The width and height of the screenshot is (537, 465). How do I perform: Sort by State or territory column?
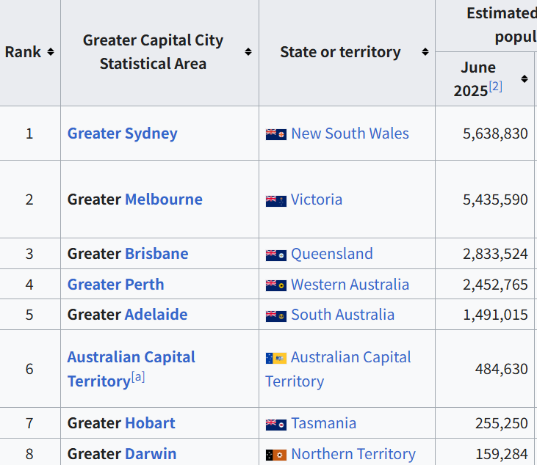425,52
